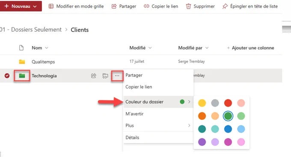Click the 17 juillet date cell

pyautogui.click(x=137, y=62)
